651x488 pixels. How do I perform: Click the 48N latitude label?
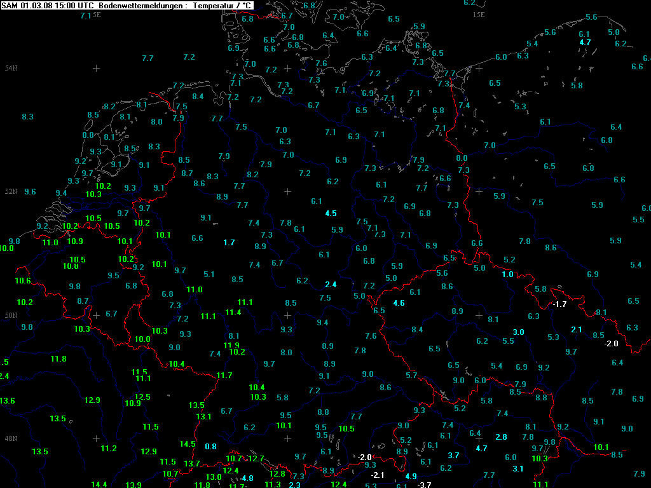11,438
